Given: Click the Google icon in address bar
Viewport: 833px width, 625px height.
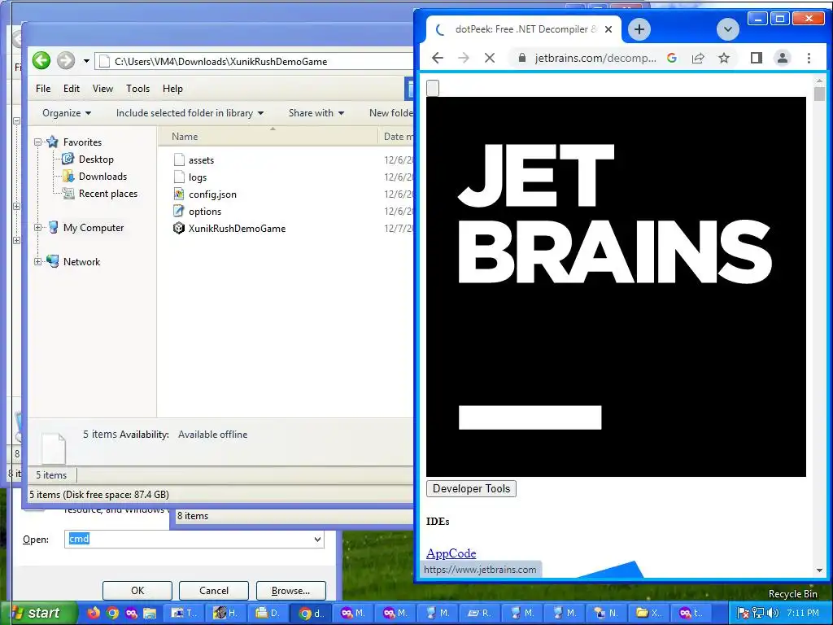Looking at the screenshot, I should pyautogui.click(x=672, y=58).
